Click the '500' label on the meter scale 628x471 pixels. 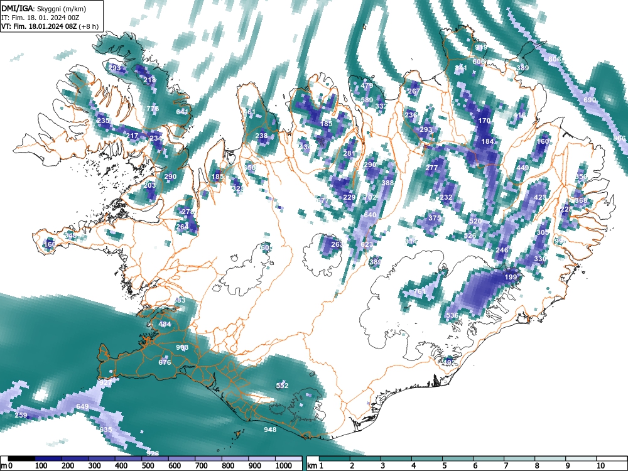click(x=148, y=465)
